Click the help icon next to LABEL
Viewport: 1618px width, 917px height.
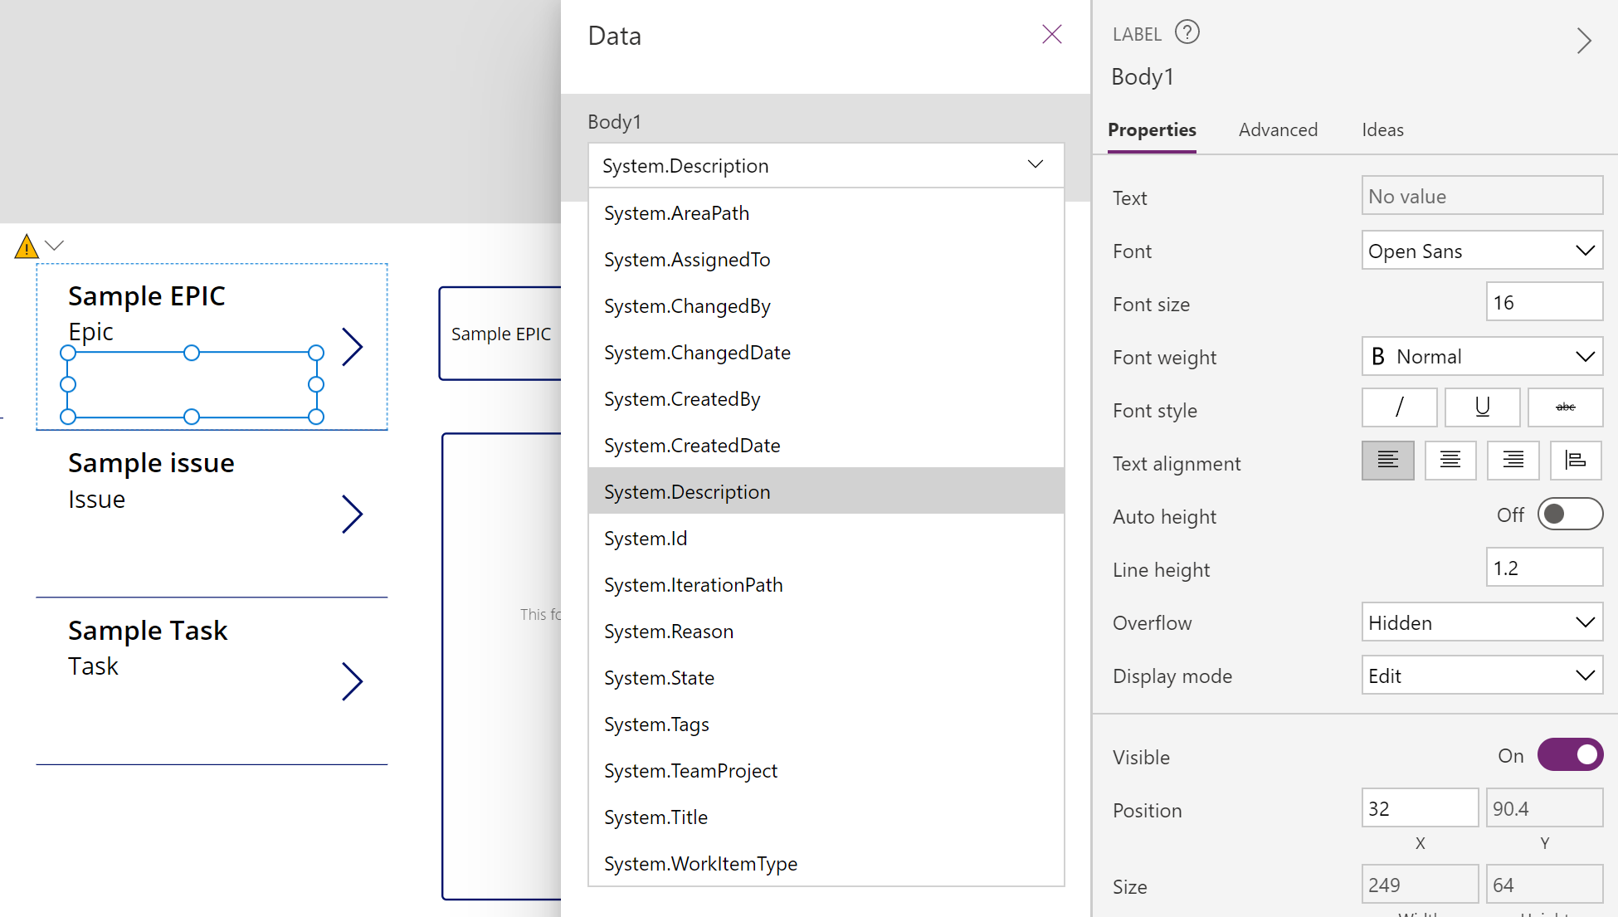coord(1187,32)
